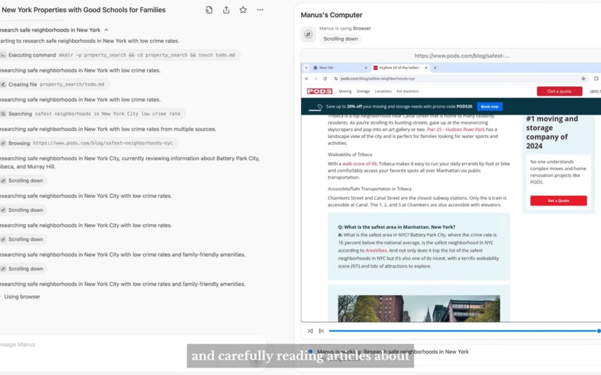Image resolution: width=601 pixels, height=375 pixels.
Task: Click the Using browser status text
Action: 22,297
